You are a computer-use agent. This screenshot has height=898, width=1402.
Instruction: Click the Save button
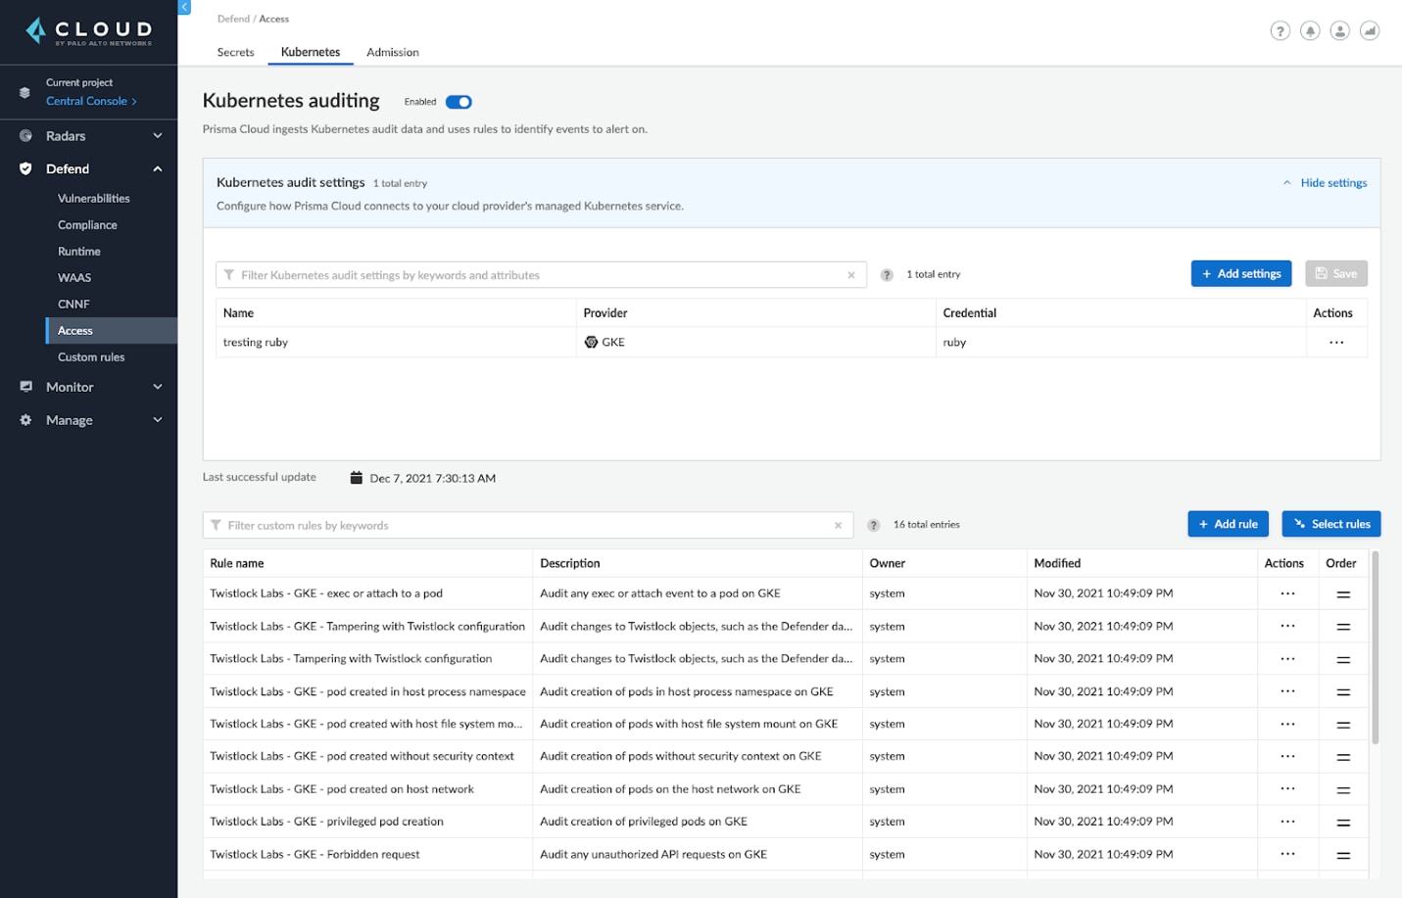pos(1336,274)
